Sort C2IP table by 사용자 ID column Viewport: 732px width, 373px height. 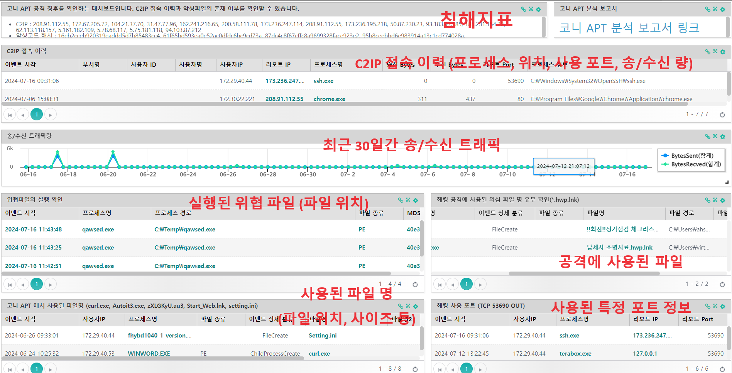coord(151,64)
